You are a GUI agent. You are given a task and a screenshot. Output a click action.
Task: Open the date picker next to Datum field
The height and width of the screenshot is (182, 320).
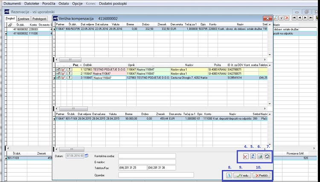[87, 156]
